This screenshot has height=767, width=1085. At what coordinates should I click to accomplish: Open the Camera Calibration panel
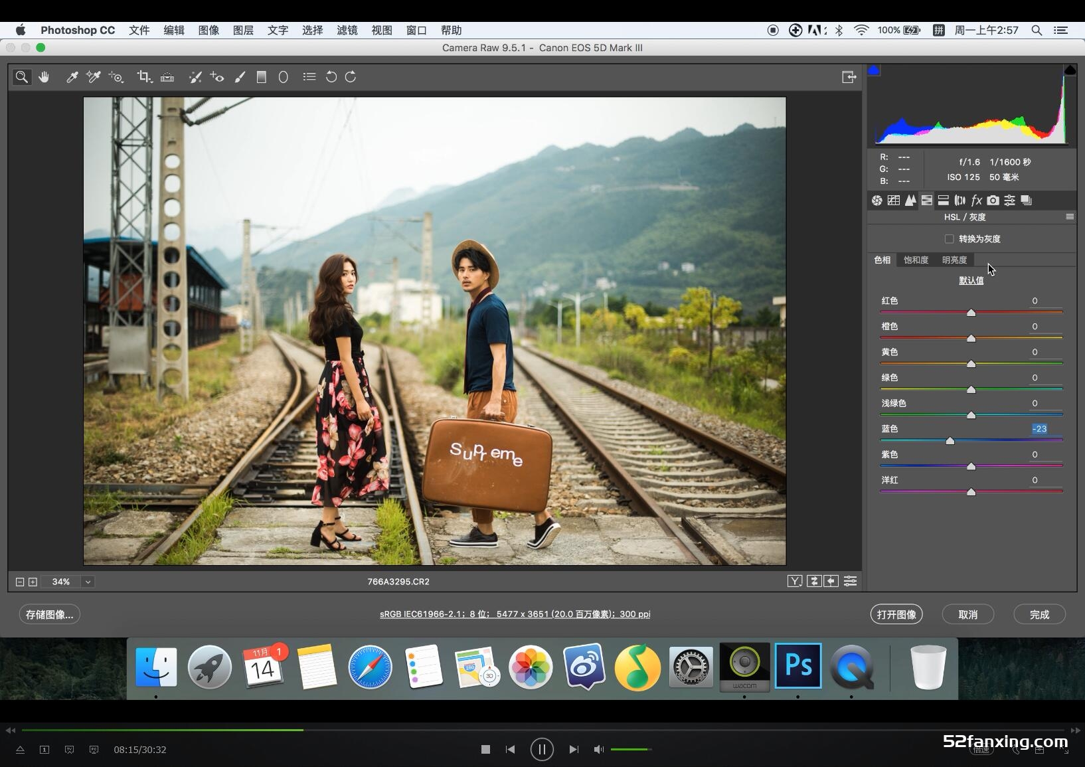click(x=993, y=201)
